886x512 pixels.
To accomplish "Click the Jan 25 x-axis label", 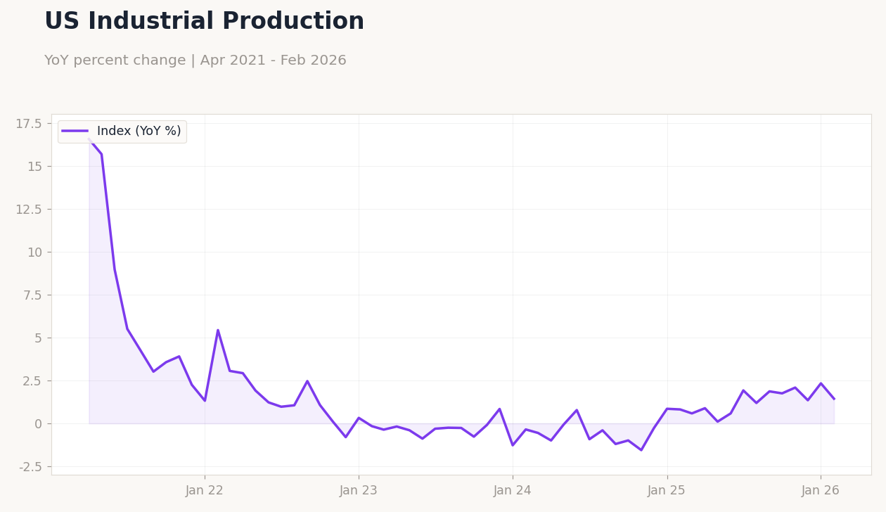I will (667, 491).
